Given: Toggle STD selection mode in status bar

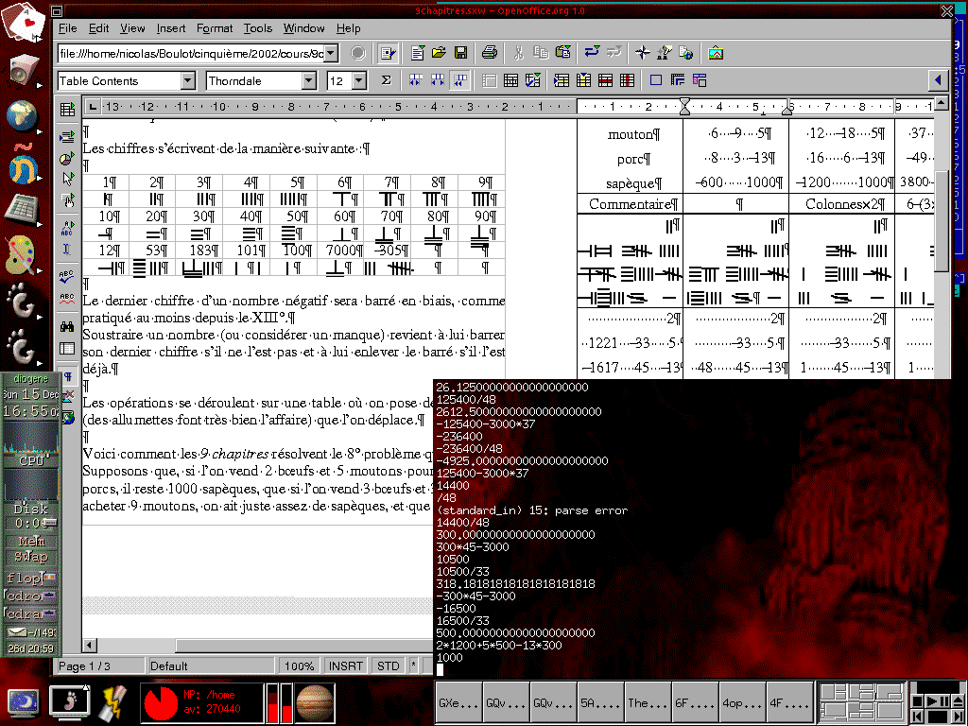Looking at the screenshot, I should 388,666.
